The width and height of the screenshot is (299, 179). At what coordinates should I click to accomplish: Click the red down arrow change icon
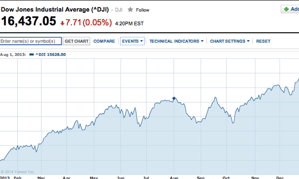pos(62,23)
